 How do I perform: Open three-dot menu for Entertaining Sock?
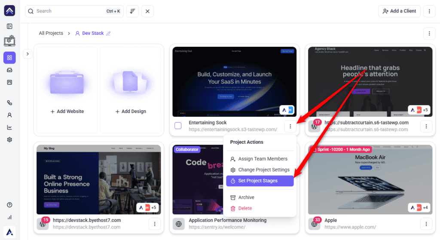click(x=290, y=127)
